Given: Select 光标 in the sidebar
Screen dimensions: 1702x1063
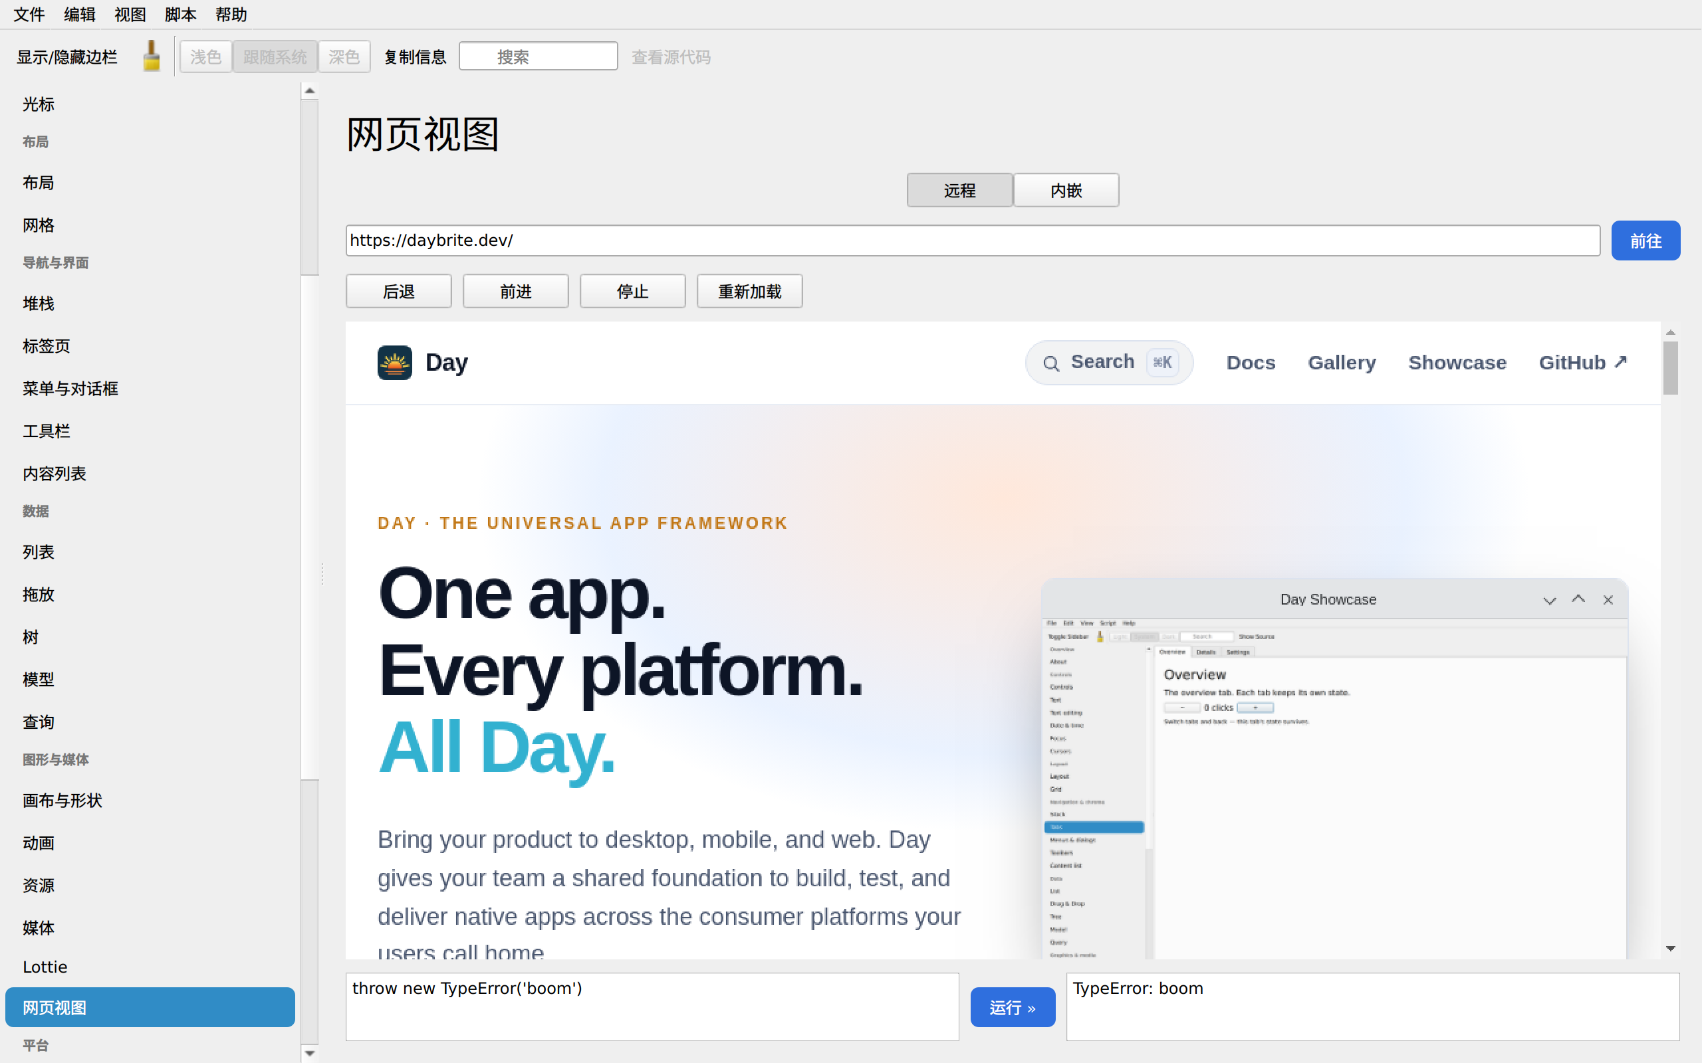Looking at the screenshot, I should point(150,104).
